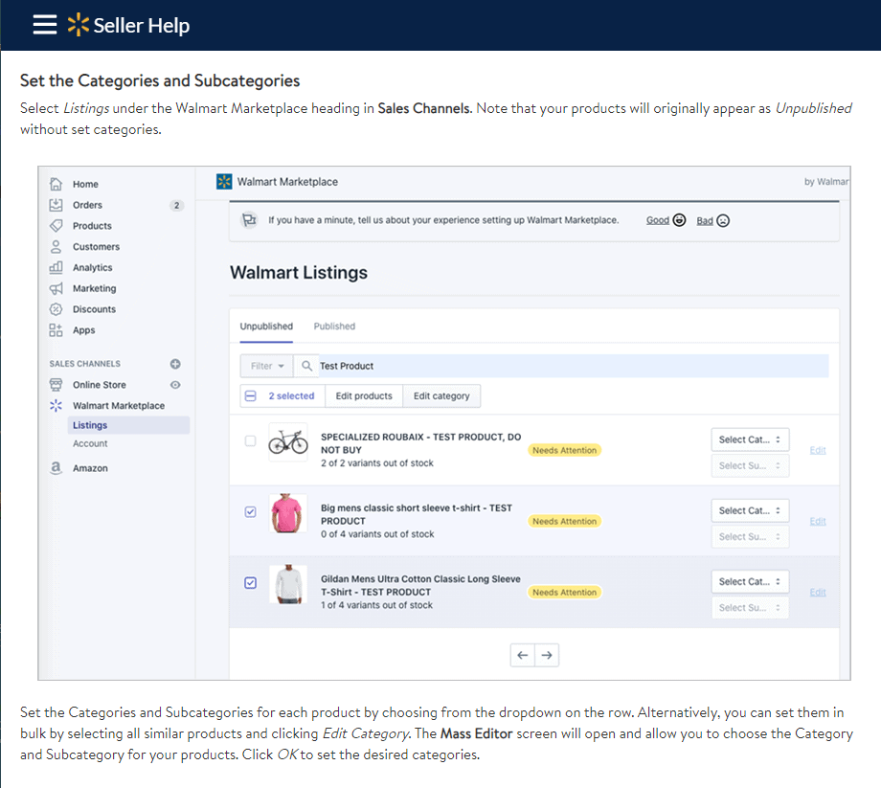
Task: Open Customers in the sidebar
Action: point(96,247)
